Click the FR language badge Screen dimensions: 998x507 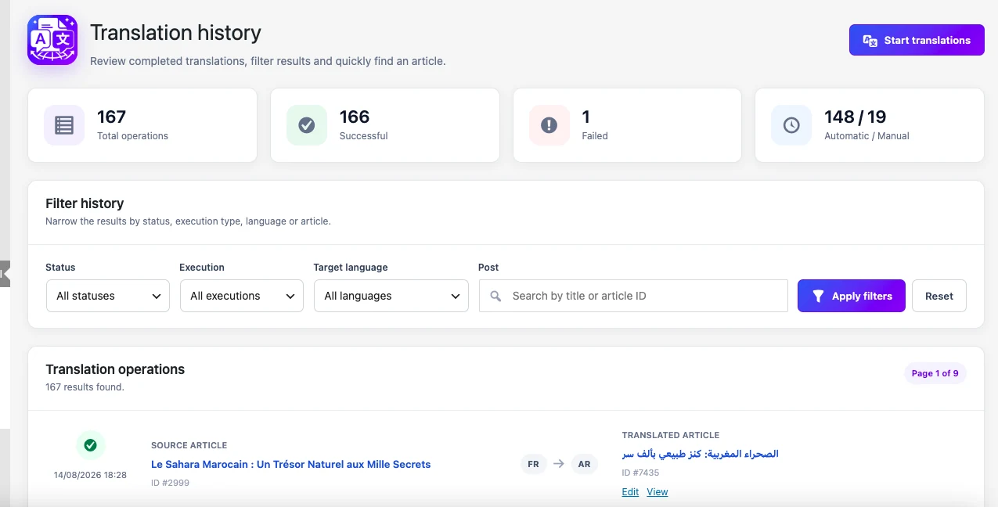point(533,464)
